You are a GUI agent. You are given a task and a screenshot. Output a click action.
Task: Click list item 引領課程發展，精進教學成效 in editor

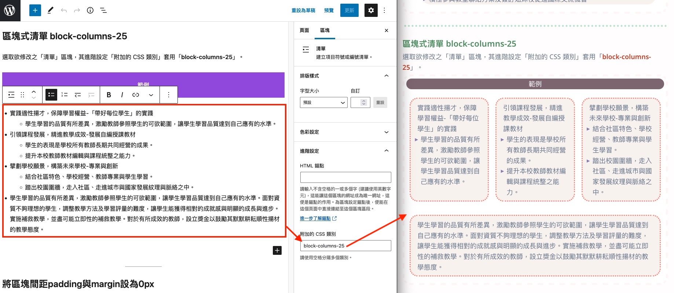[x=73, y=134]
